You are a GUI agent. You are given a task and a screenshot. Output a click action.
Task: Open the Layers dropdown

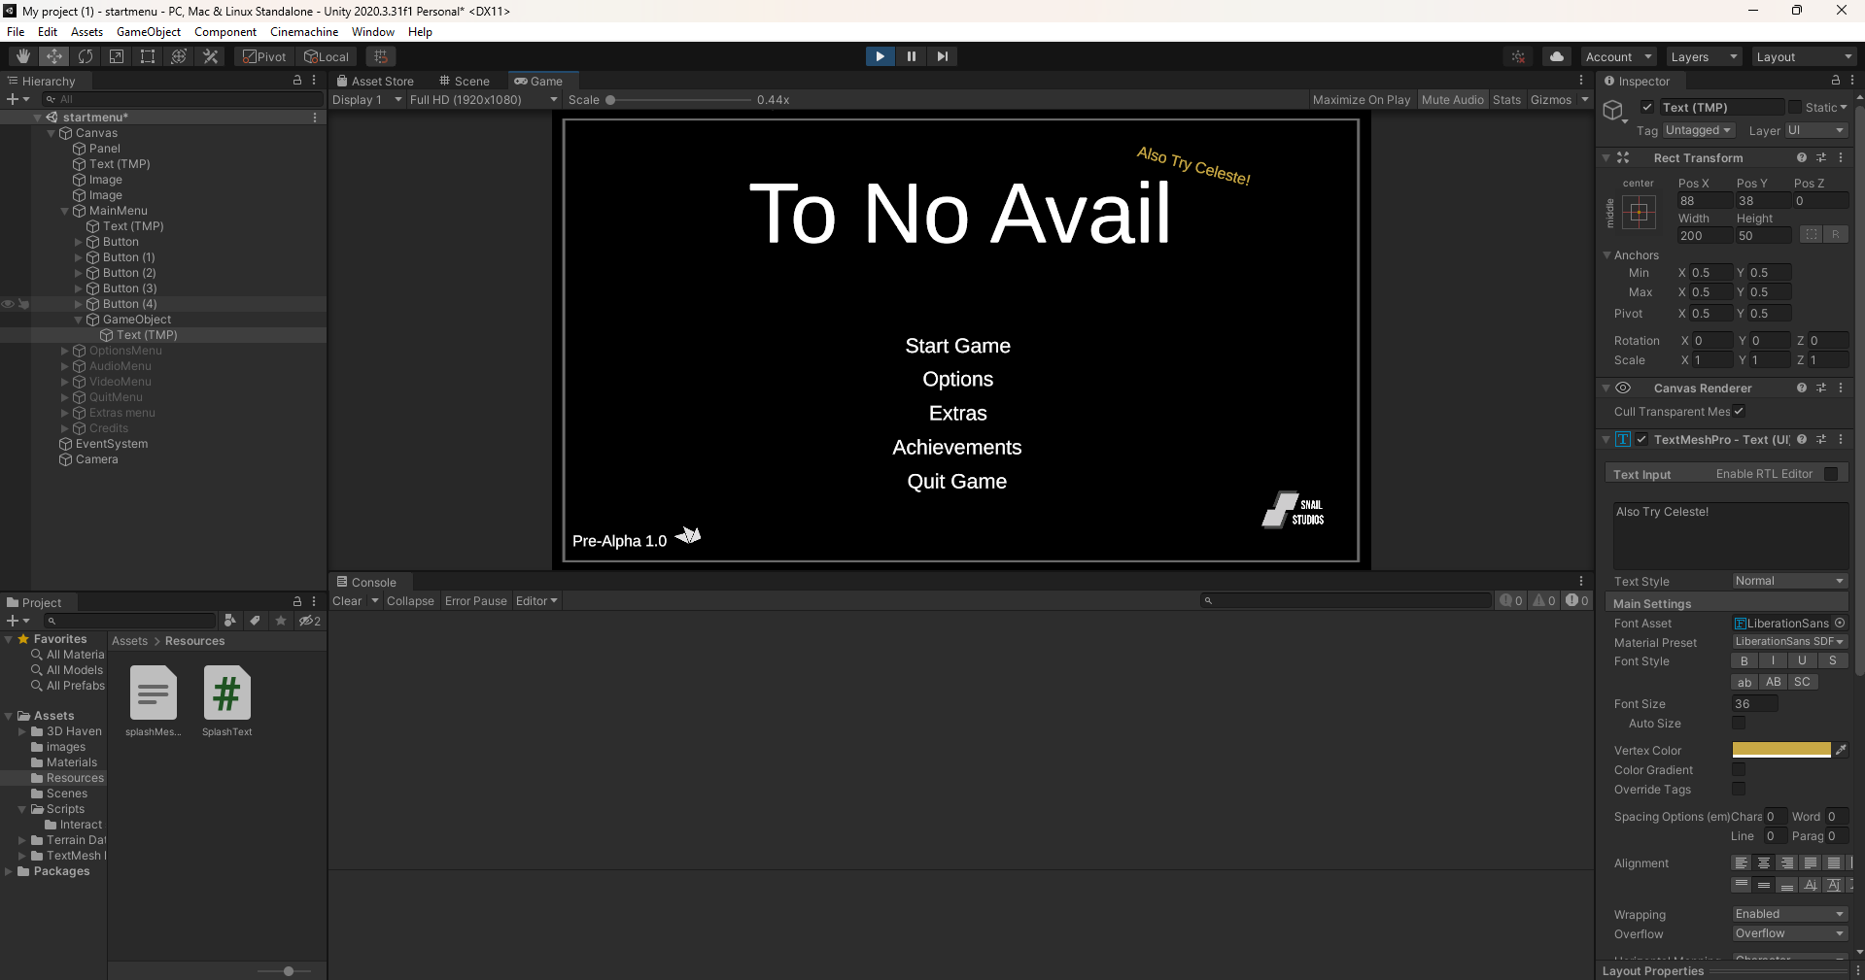tap(1703, 57)
